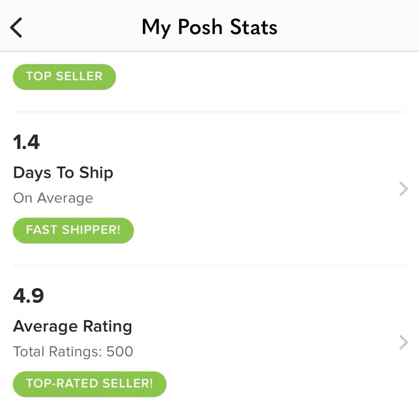Tap the back arrow icon
Image resolution: width=419 pixels, height=419 pixels.
tap(16, 28)
